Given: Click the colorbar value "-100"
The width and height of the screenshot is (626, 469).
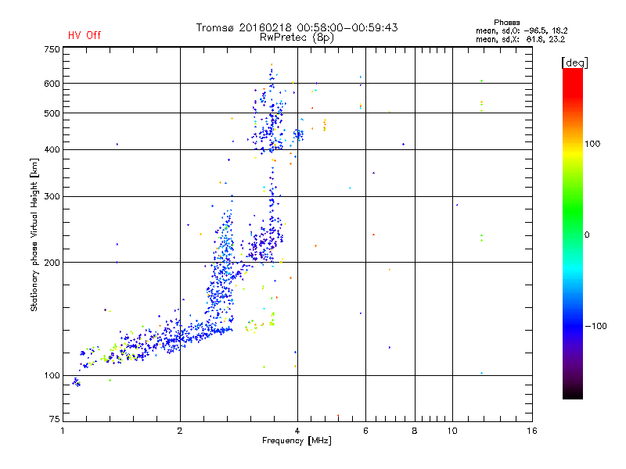Looking at the screenshot, I should (x=595, y=326).
